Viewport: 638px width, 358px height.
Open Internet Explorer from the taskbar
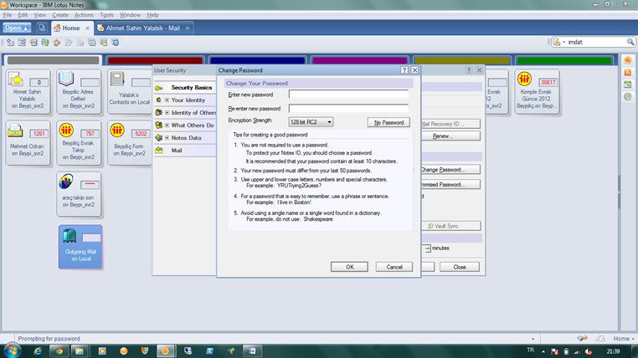point(38,351)
